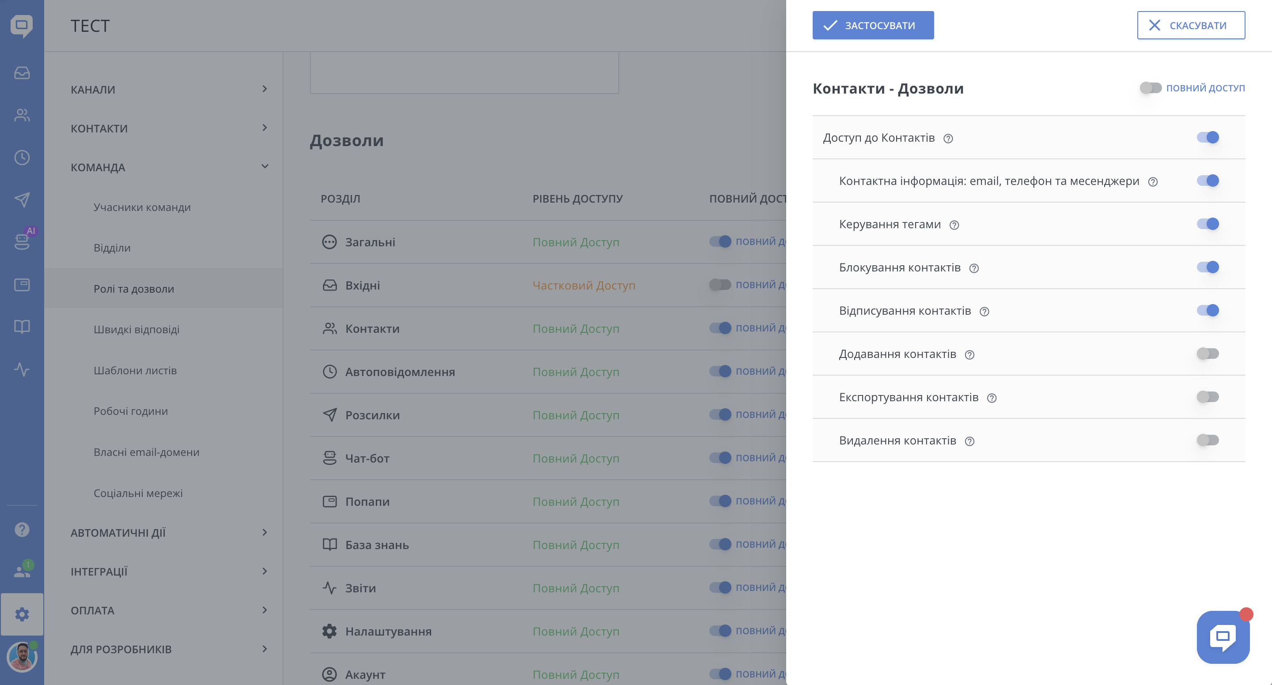Click the question mark help sidebar icon
Viewport: 1272px width, 685px height.
[x=22, y=530]
